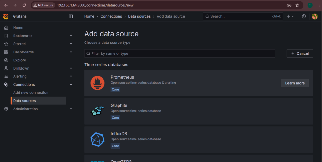This screenshot has height=162, width=322.
Task: Collapse the Connections section chevron
Action: click(x=71, y=84)
